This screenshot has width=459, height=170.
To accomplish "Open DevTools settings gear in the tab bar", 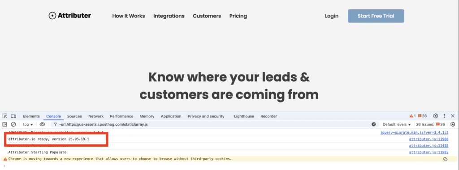I will pyautogui.click(x=435, y=116).
